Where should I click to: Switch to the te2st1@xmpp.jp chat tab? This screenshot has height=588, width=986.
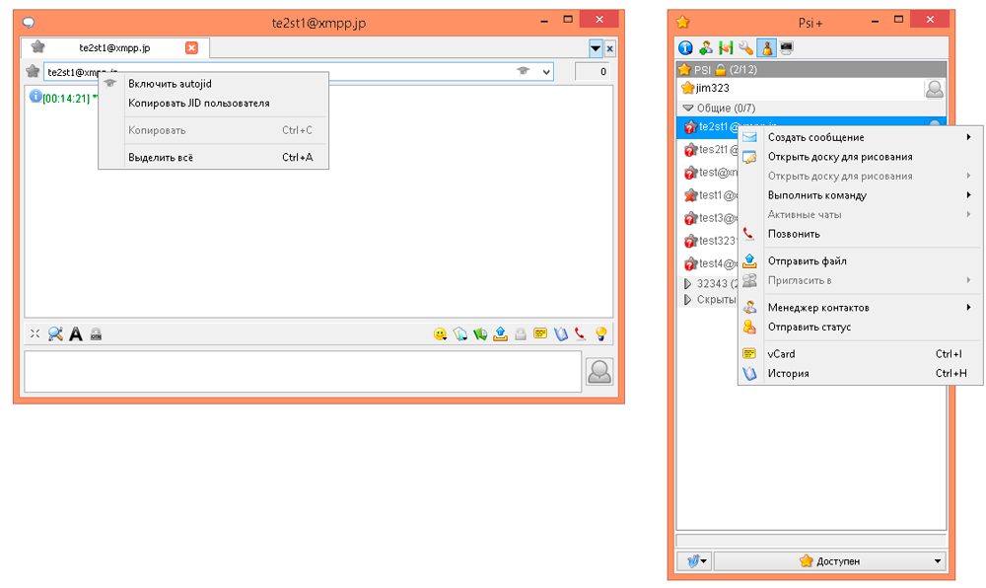114,47
